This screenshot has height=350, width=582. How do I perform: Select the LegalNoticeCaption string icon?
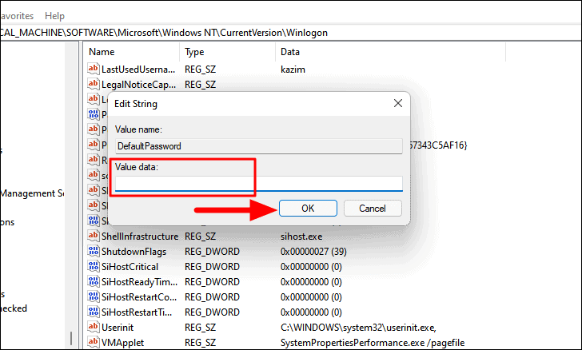click(x=94, y=84)
